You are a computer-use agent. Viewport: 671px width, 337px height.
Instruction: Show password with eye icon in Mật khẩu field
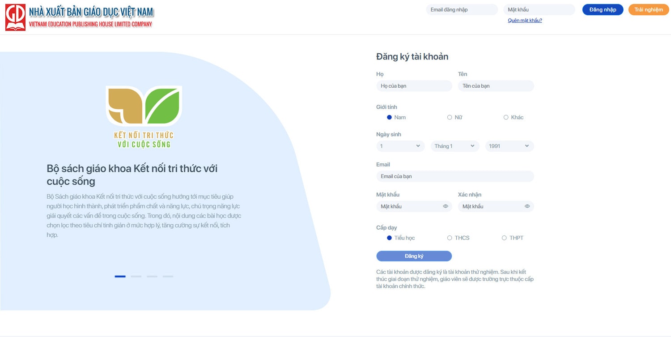point(446,206)
